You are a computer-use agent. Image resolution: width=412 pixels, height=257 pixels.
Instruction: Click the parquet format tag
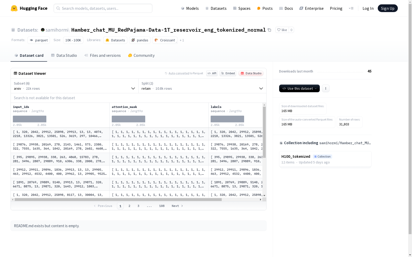tap(39, 40)
